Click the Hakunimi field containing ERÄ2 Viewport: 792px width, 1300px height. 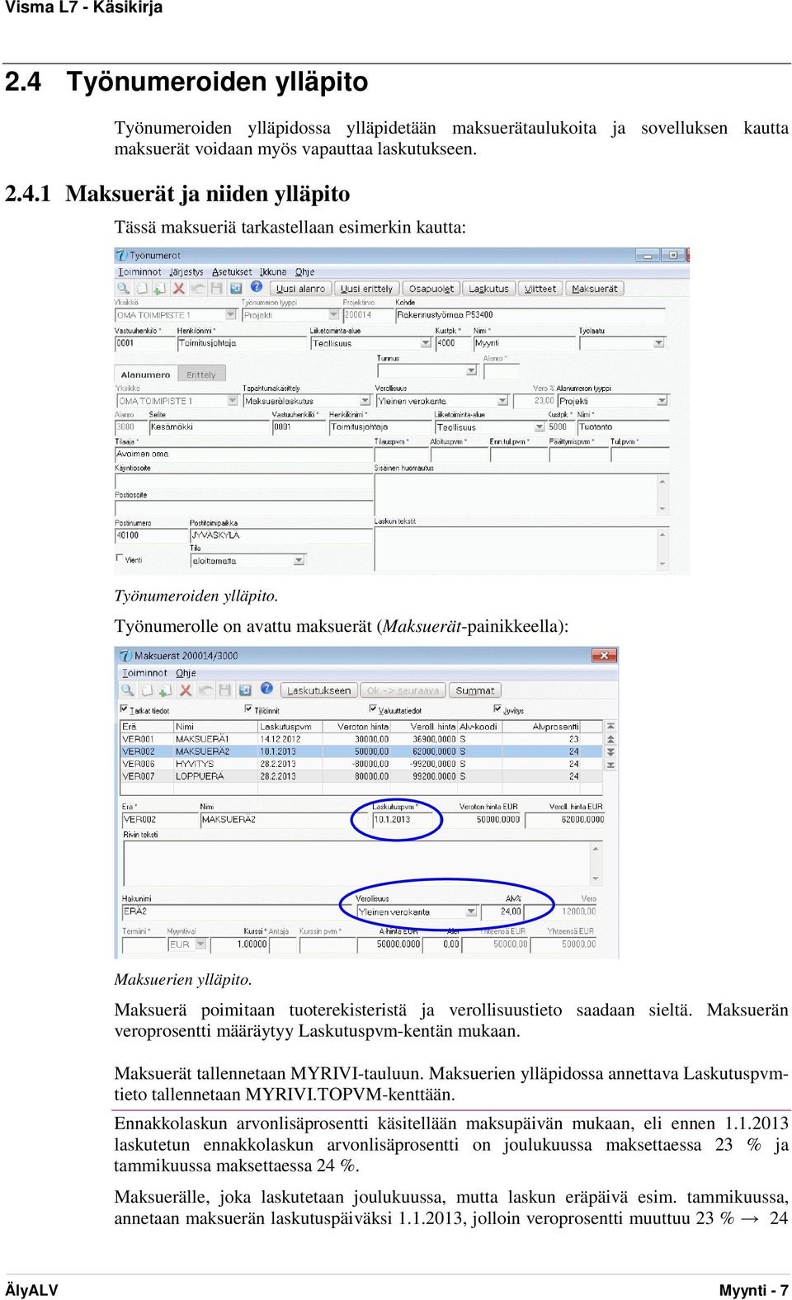pyautogui.click(x=238, y=911)
